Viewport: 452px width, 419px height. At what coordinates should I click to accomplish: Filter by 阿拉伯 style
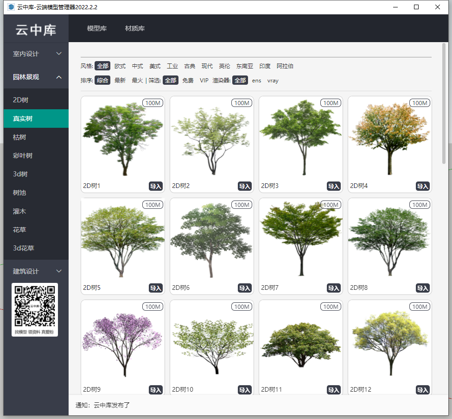click(x=285, y=66)
